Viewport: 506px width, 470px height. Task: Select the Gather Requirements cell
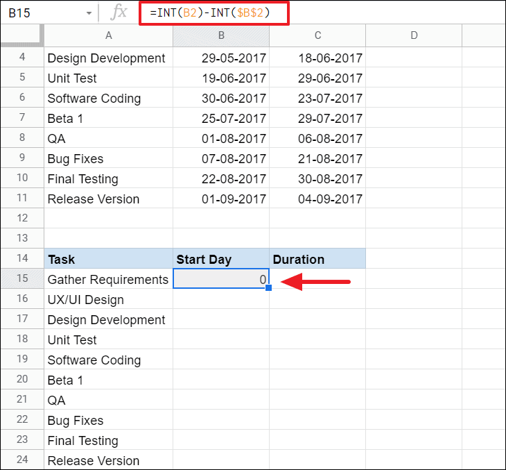tap(108, 278)
